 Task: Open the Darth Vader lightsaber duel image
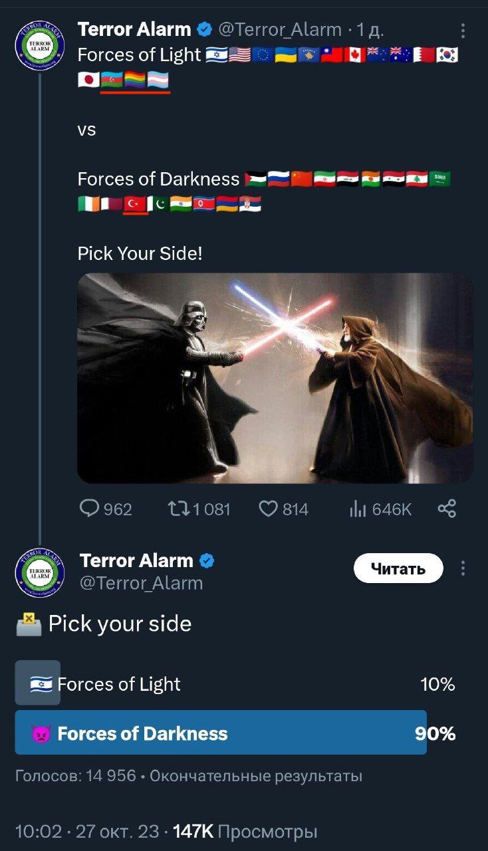point(275,378)
